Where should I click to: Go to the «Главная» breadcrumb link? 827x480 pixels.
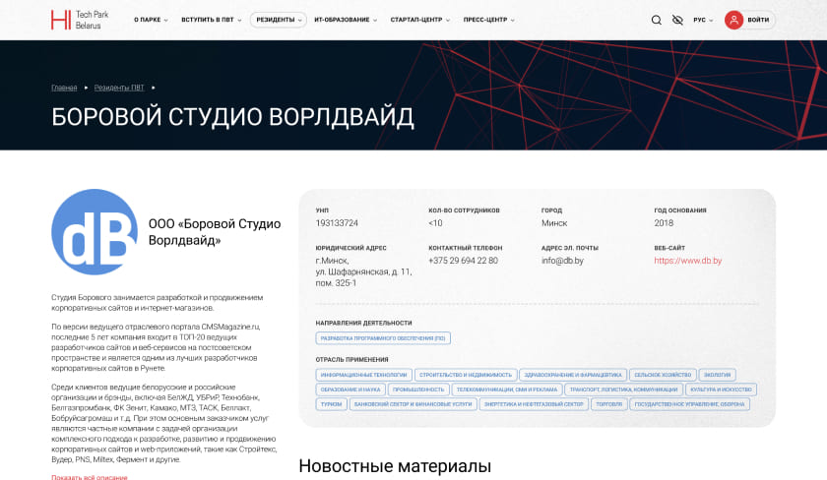point(64,88)
